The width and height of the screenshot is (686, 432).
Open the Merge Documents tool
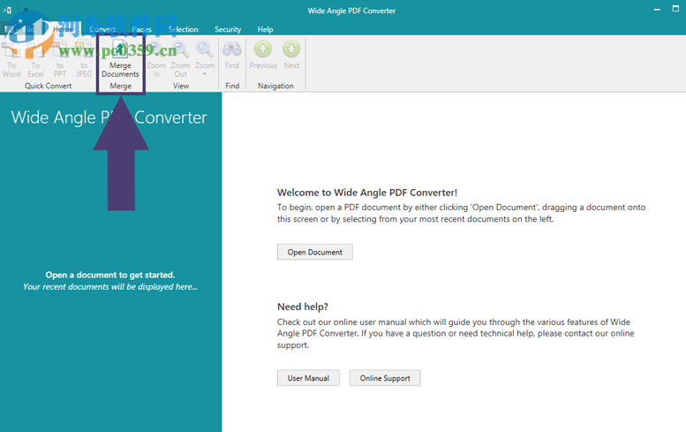point(120,59)
